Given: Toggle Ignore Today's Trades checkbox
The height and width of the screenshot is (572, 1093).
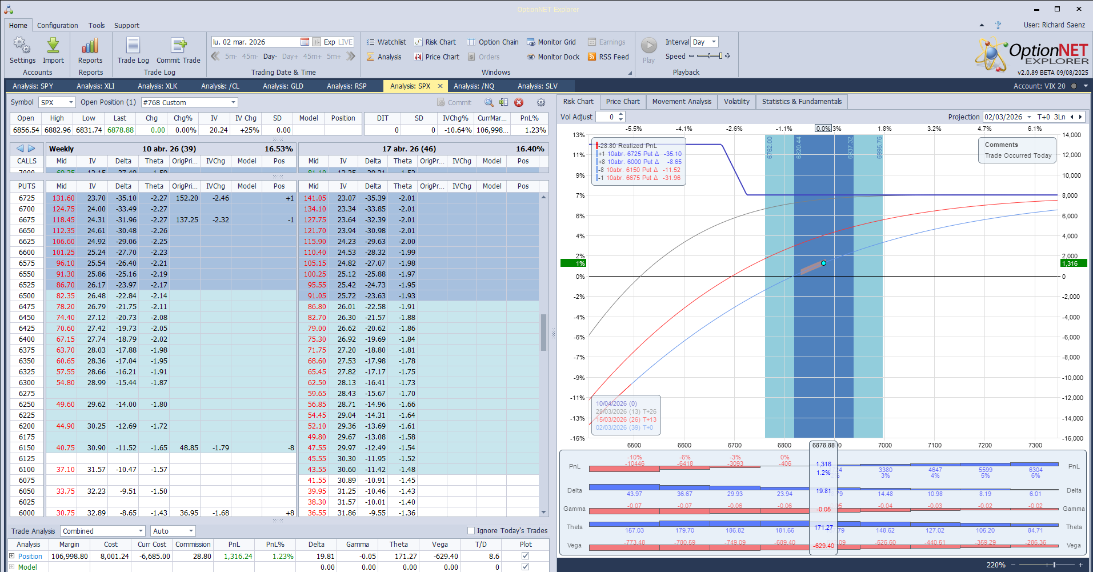Looking at the screenshot, I should (x=471, y=531).
